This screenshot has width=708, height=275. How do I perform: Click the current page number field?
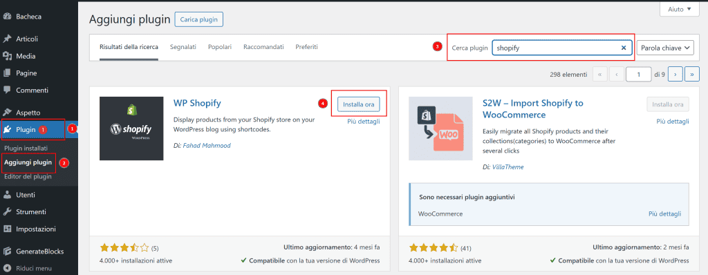[x=638, y=75]
